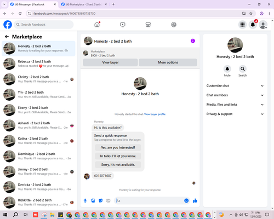Choose a sticker icon in composer
This screenshot has height=219, width=274.
click(x=101, y=201)
